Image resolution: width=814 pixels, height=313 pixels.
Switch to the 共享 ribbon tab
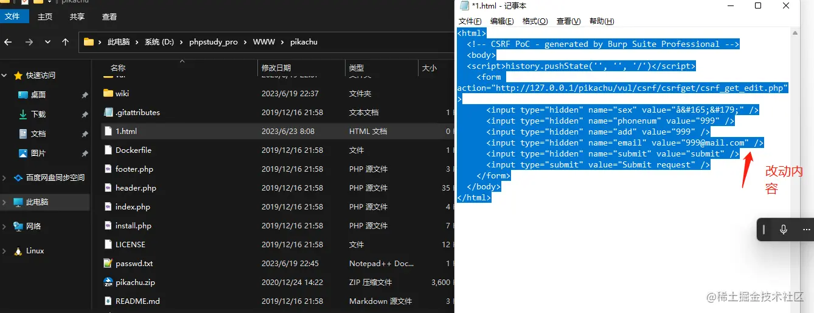77,17
